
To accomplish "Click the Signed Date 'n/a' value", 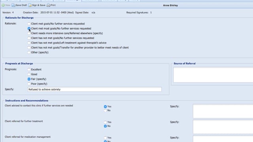I will [x=93, y=12].
